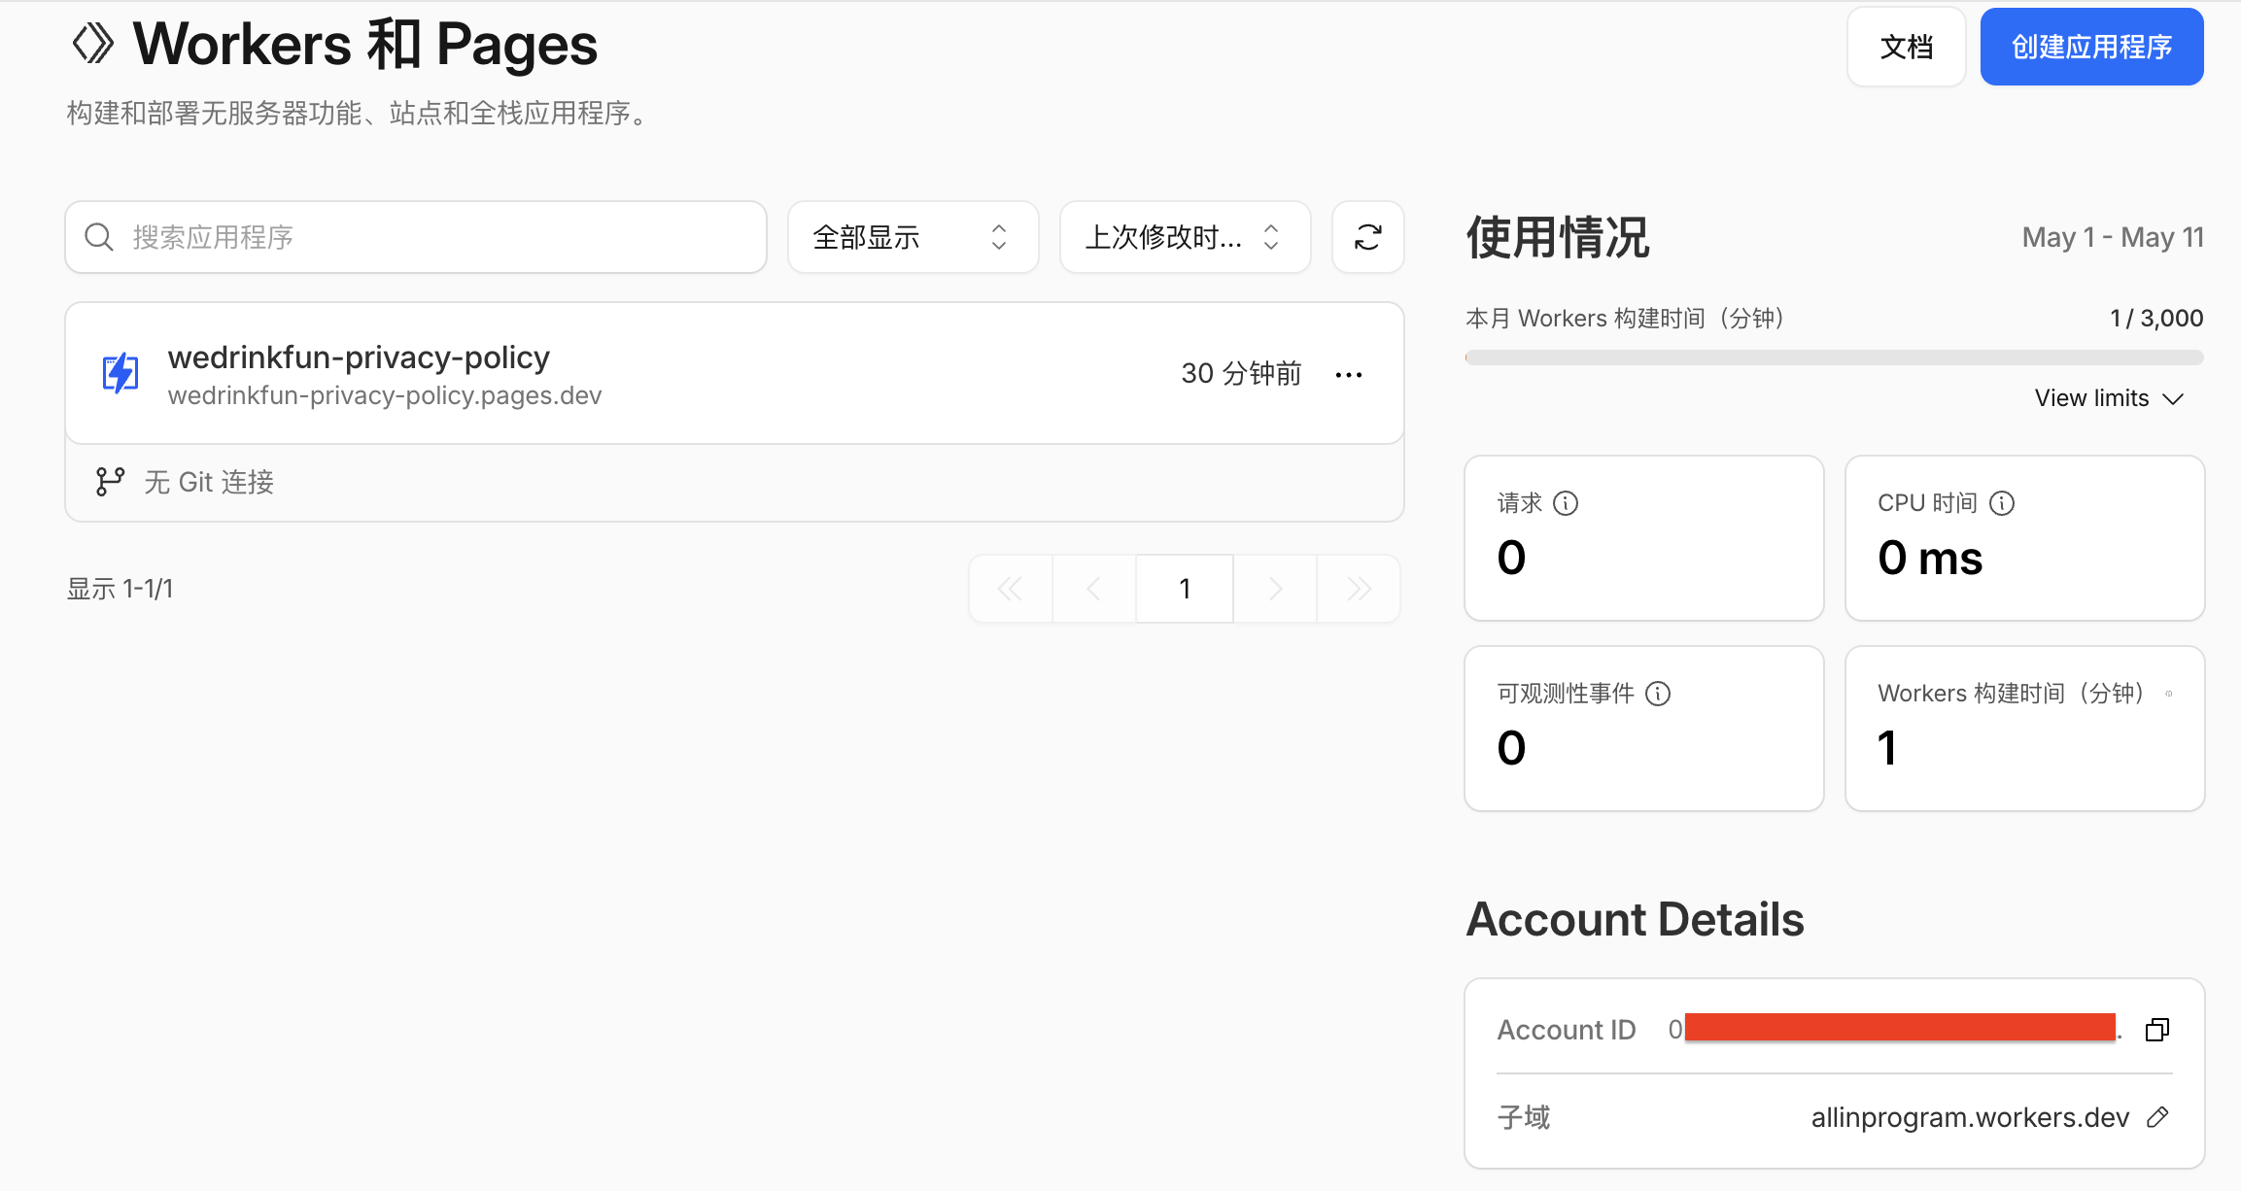Go to the next page of results
The height and width of the screenshot is (1191, 2241).
(x=1275, y=589)
